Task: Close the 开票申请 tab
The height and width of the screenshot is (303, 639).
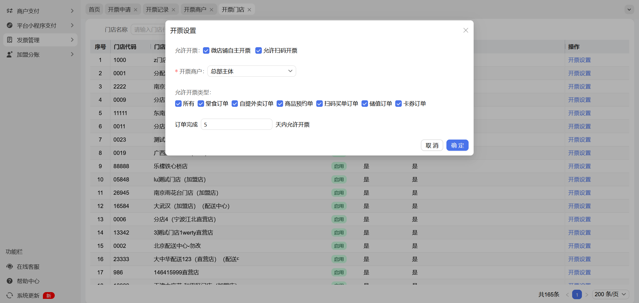Action: click(135, 10)
